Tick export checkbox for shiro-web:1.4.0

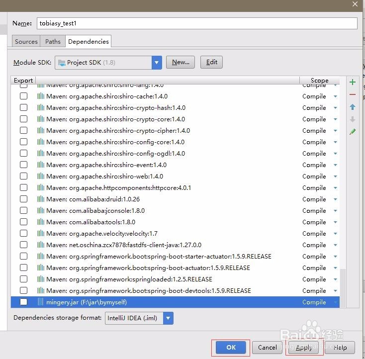pyautogui.click(x=23, y=176)
